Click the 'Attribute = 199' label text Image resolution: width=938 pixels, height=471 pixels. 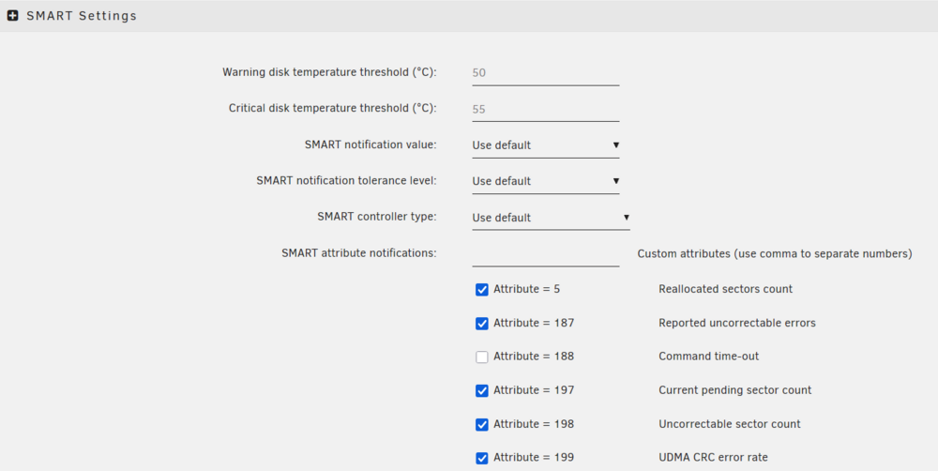534,458
